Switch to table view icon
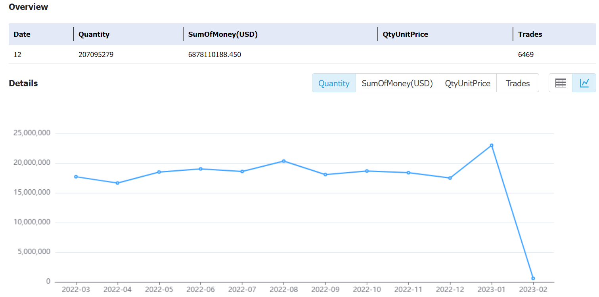Image resolution: width=599 pixels, height=297 pixels. coord(561,83)
